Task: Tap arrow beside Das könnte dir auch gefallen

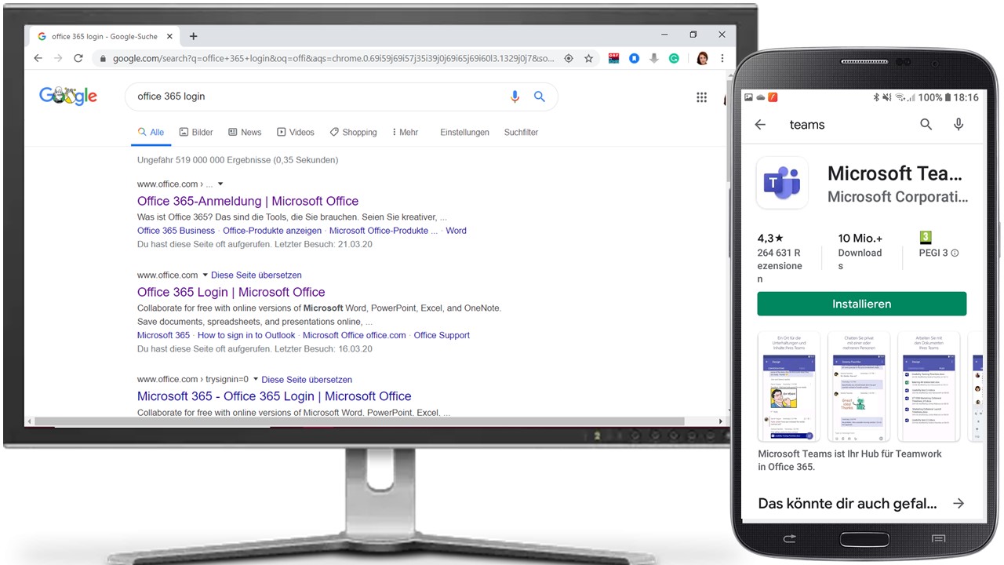Action: 959,504
